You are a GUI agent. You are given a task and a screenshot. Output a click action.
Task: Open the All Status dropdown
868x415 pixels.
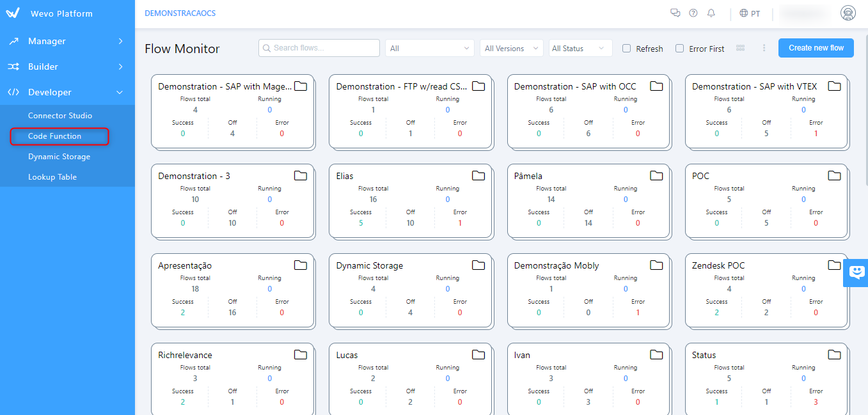tap(580, 49)
